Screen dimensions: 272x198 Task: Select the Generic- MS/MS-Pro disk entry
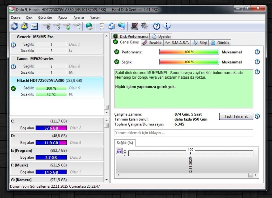click(57, 44)
